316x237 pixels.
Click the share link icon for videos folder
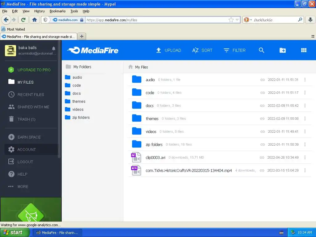point(262,131)
